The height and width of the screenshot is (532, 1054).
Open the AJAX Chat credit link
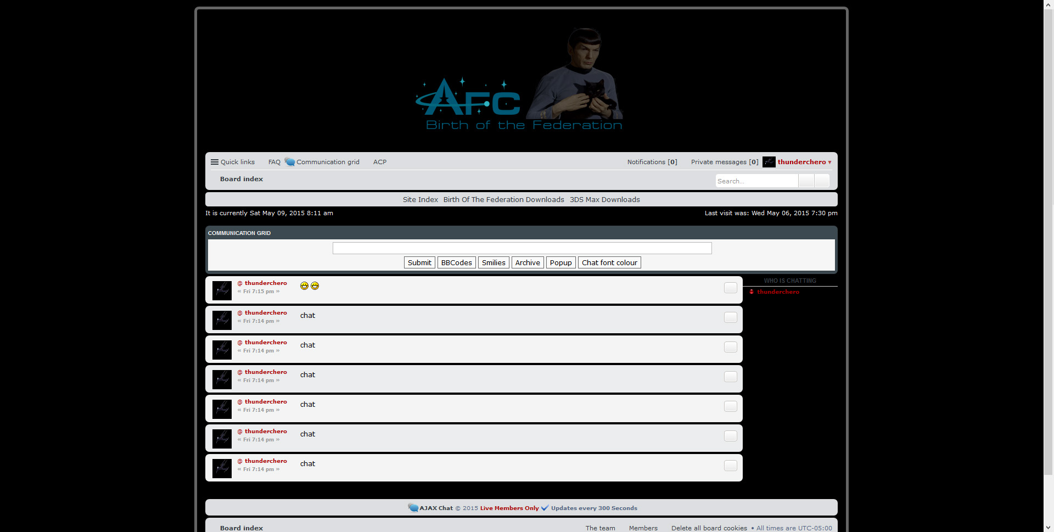(x=436, y=508)
